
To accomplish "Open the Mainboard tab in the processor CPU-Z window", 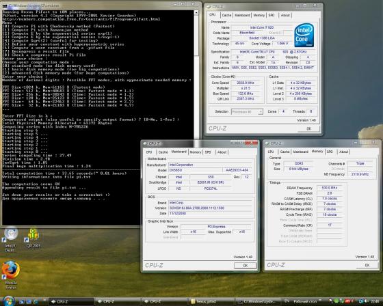I will [242, 15].
